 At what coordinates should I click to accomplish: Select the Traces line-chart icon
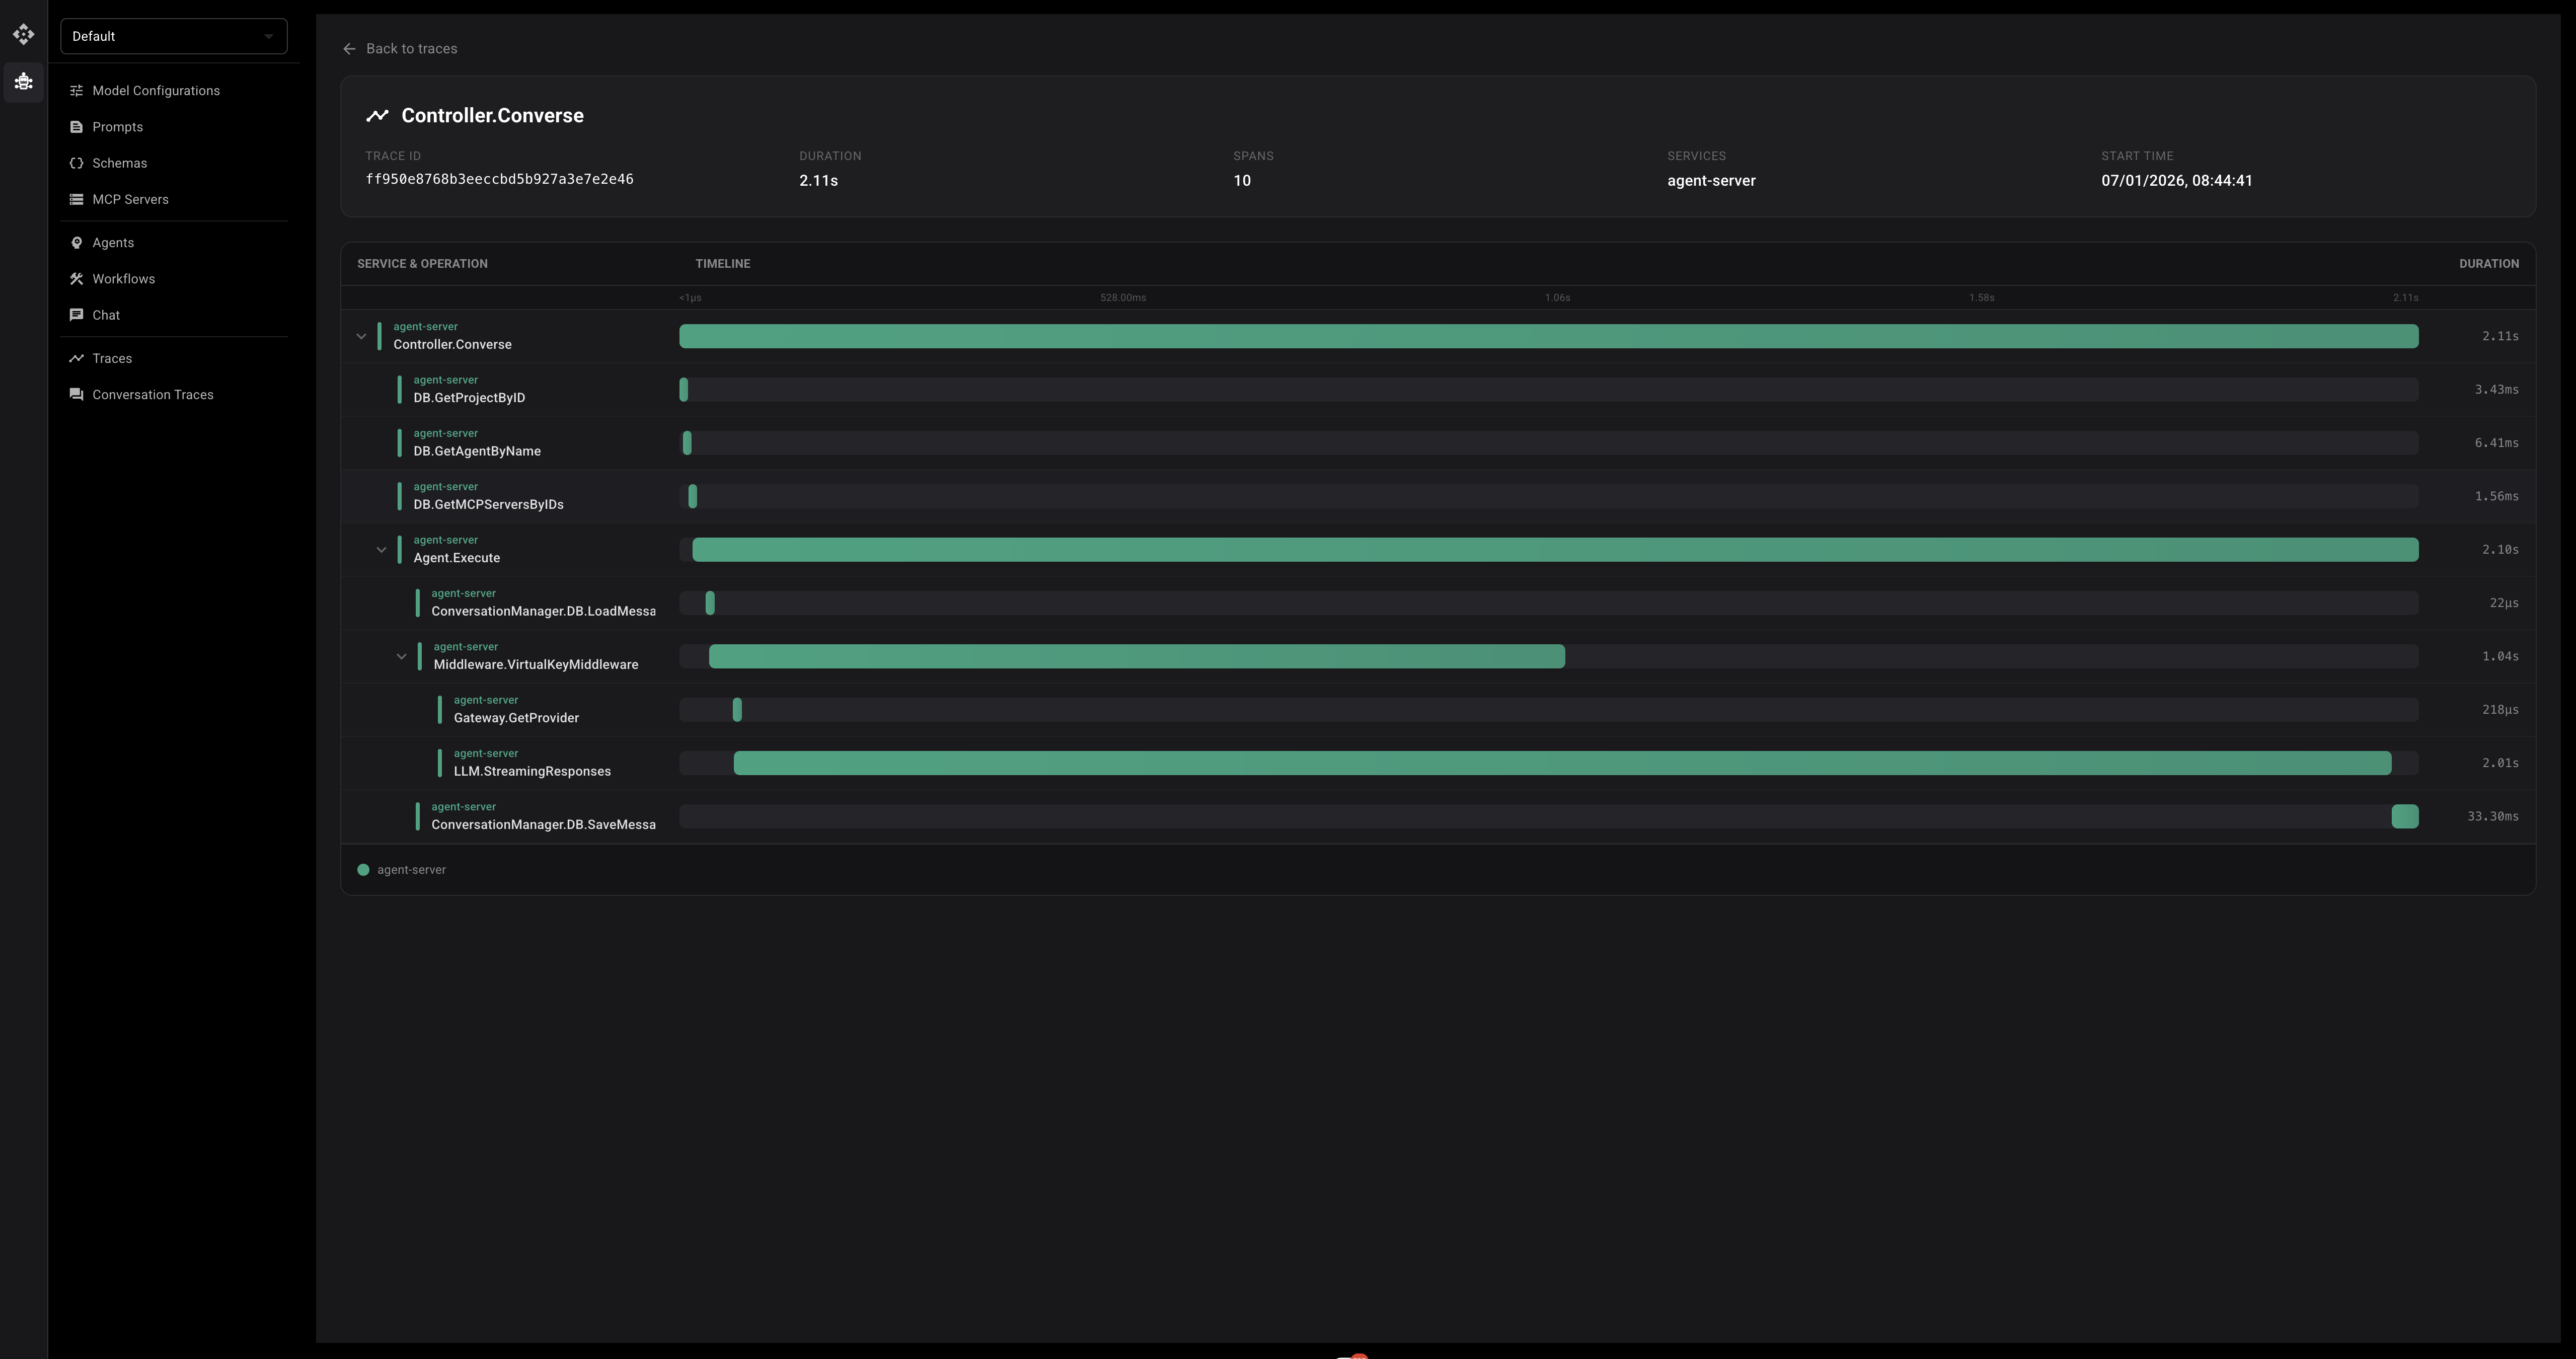pyautogui.click(x=76, y=357)
